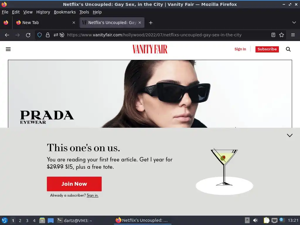Open the site permissions icon in address bar

tap(56, 35)
